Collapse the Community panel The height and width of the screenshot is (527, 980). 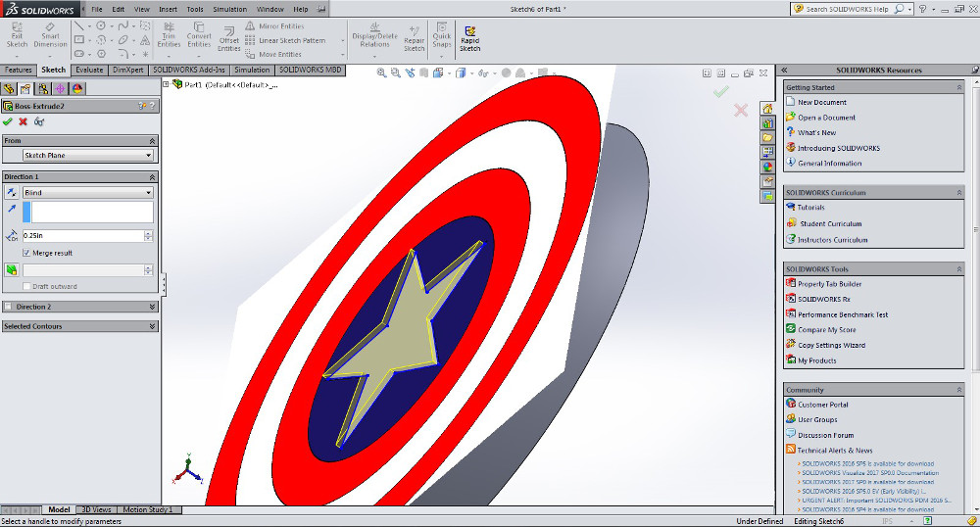click(x=959, y=390)
